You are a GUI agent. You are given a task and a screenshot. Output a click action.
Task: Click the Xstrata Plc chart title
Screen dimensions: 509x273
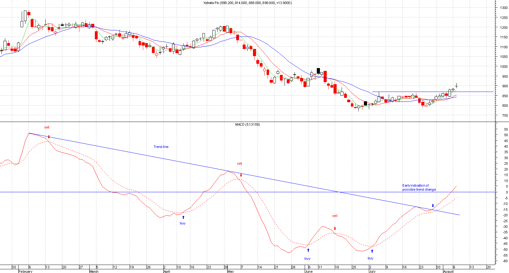pos(247,3)
